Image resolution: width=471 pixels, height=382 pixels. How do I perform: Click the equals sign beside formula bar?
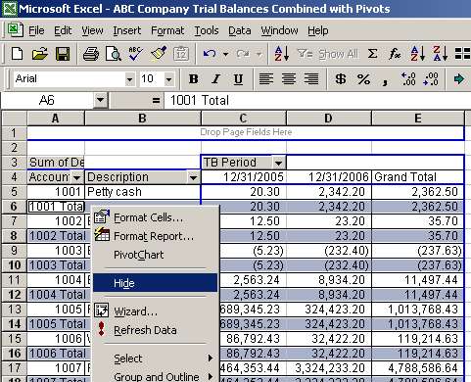156,100
